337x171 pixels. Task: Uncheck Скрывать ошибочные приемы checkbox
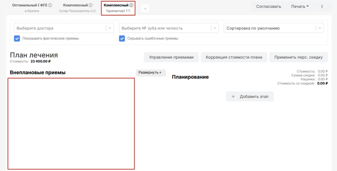tap(122, 38)
